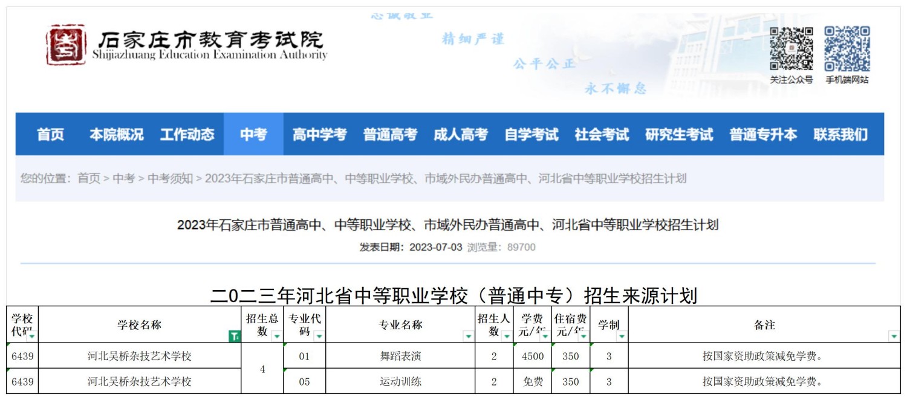Open the 专业名称 column filter dropdown
Screen dimensions: 907x400
[x=468, y=337]
